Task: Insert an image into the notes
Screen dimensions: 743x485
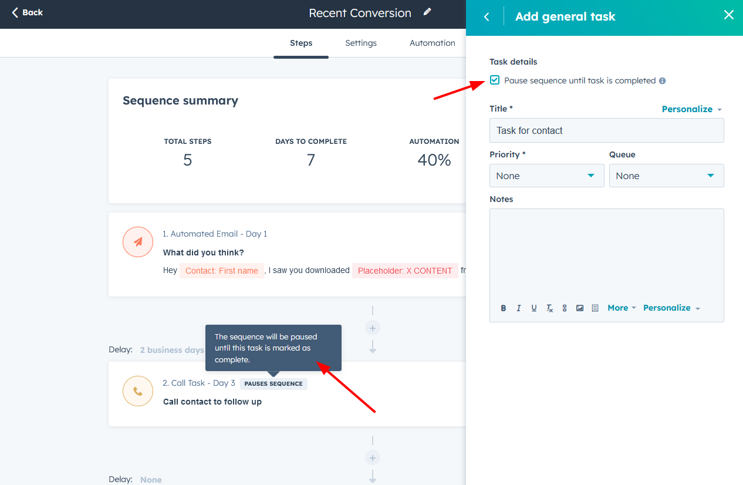Action: 579,308
